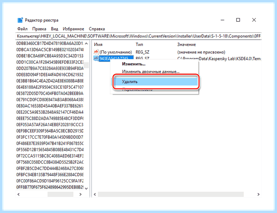277x213 pixels.
Task: Open the Вид menu
Action: [54, 29]
